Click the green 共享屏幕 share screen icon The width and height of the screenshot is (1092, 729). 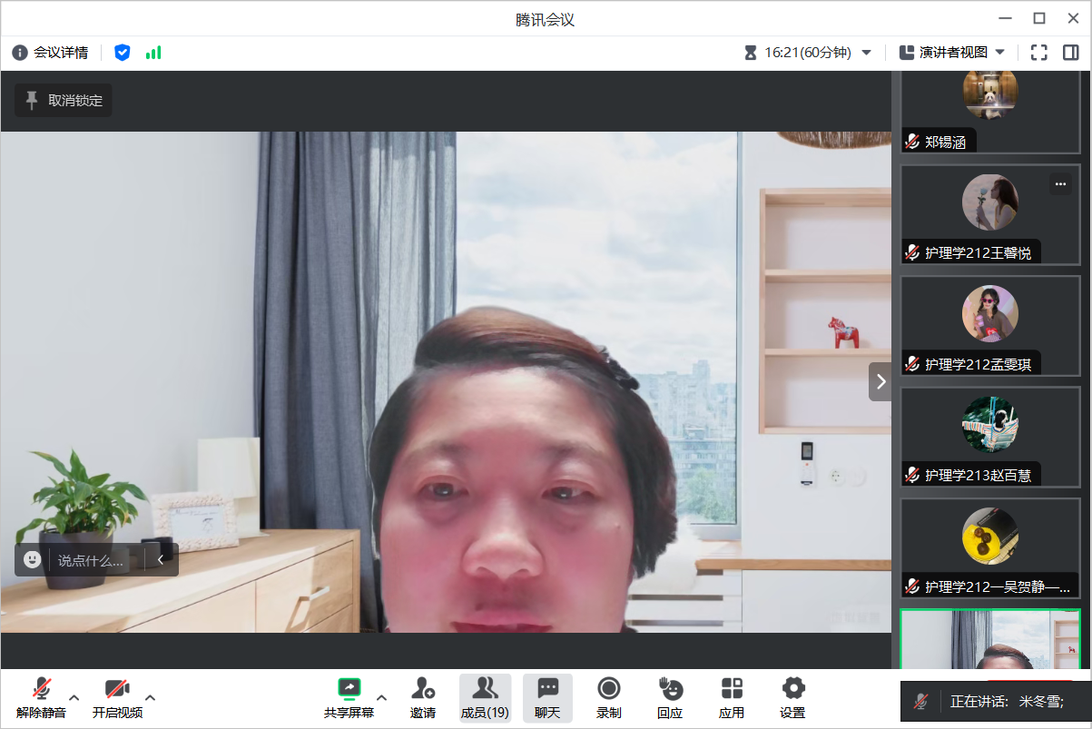[349, 689]
